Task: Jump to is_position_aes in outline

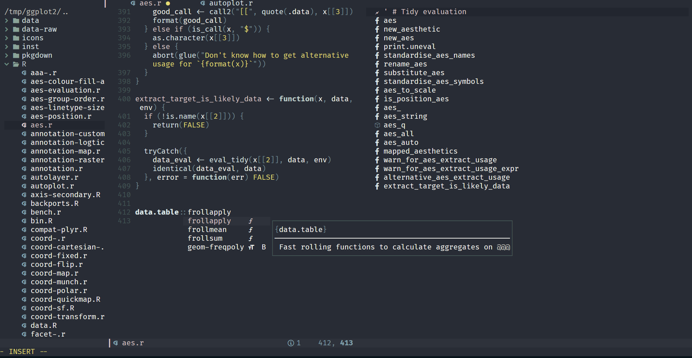Action: pyautogui.click(x=416, y=99)
